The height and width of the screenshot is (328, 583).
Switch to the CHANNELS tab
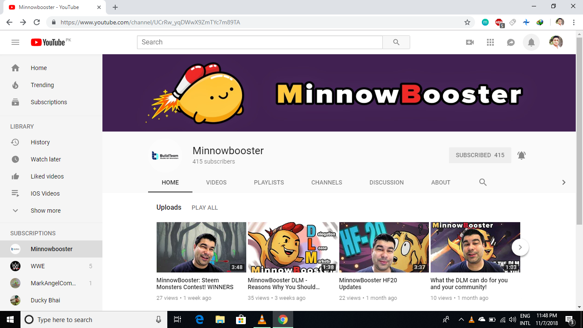326,182
